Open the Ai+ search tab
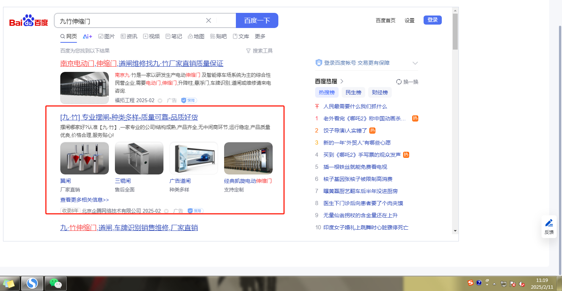 click(x=88, y=36)
